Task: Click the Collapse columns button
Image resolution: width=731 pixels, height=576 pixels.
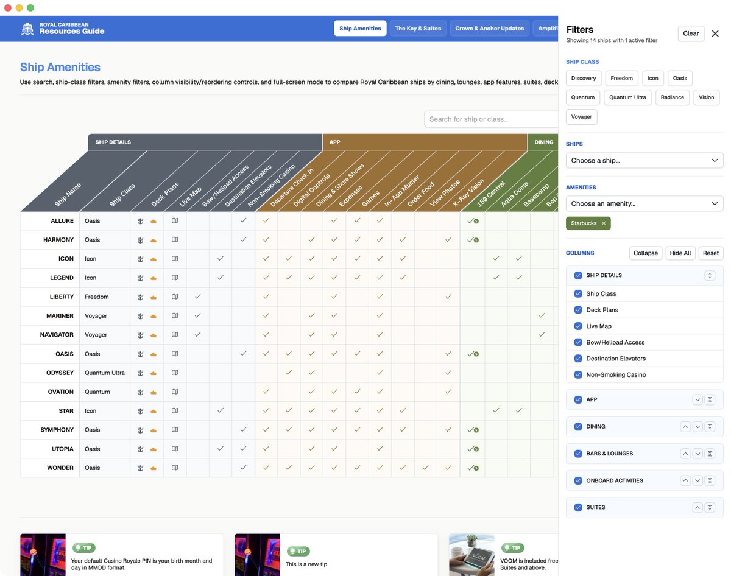Action: [646, 253]
